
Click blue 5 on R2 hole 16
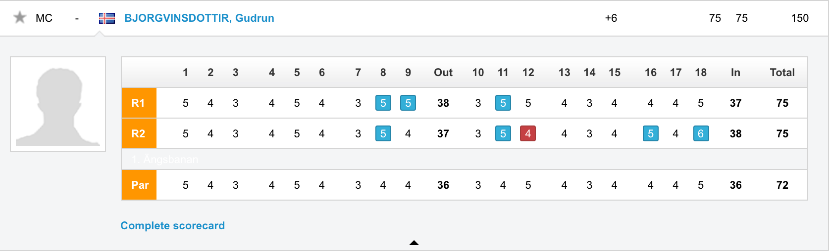tap(651, 133)
